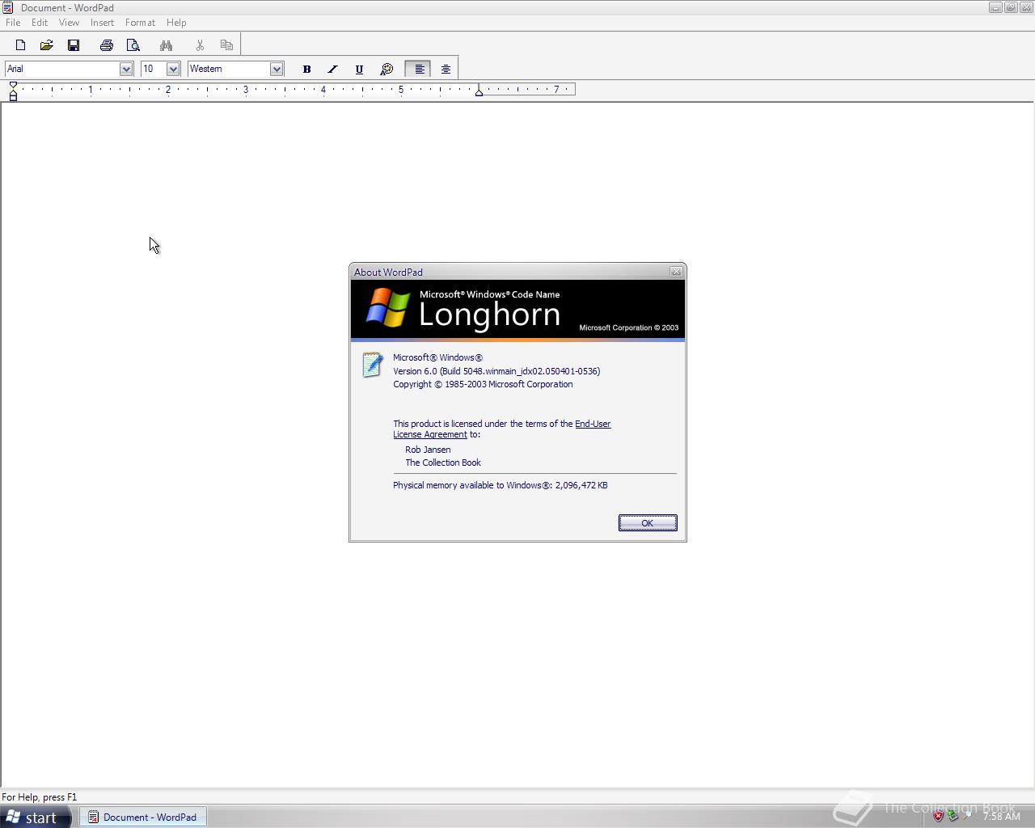Minimize the WordPad window
This screenshot has height=828, width=1035.
pos(995,7)
